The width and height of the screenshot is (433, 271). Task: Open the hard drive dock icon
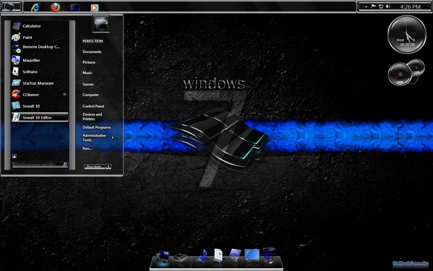coord(180,258)
